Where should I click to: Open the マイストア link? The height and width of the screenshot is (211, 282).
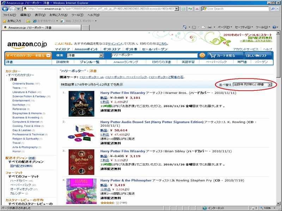(x=62, y=49)
